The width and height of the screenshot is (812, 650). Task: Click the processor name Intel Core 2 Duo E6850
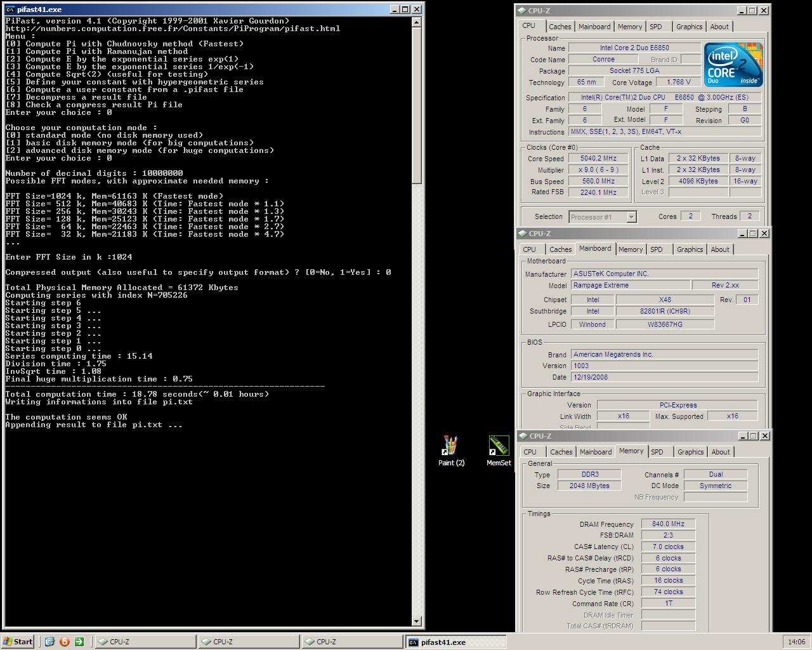[x=634, y=48]
